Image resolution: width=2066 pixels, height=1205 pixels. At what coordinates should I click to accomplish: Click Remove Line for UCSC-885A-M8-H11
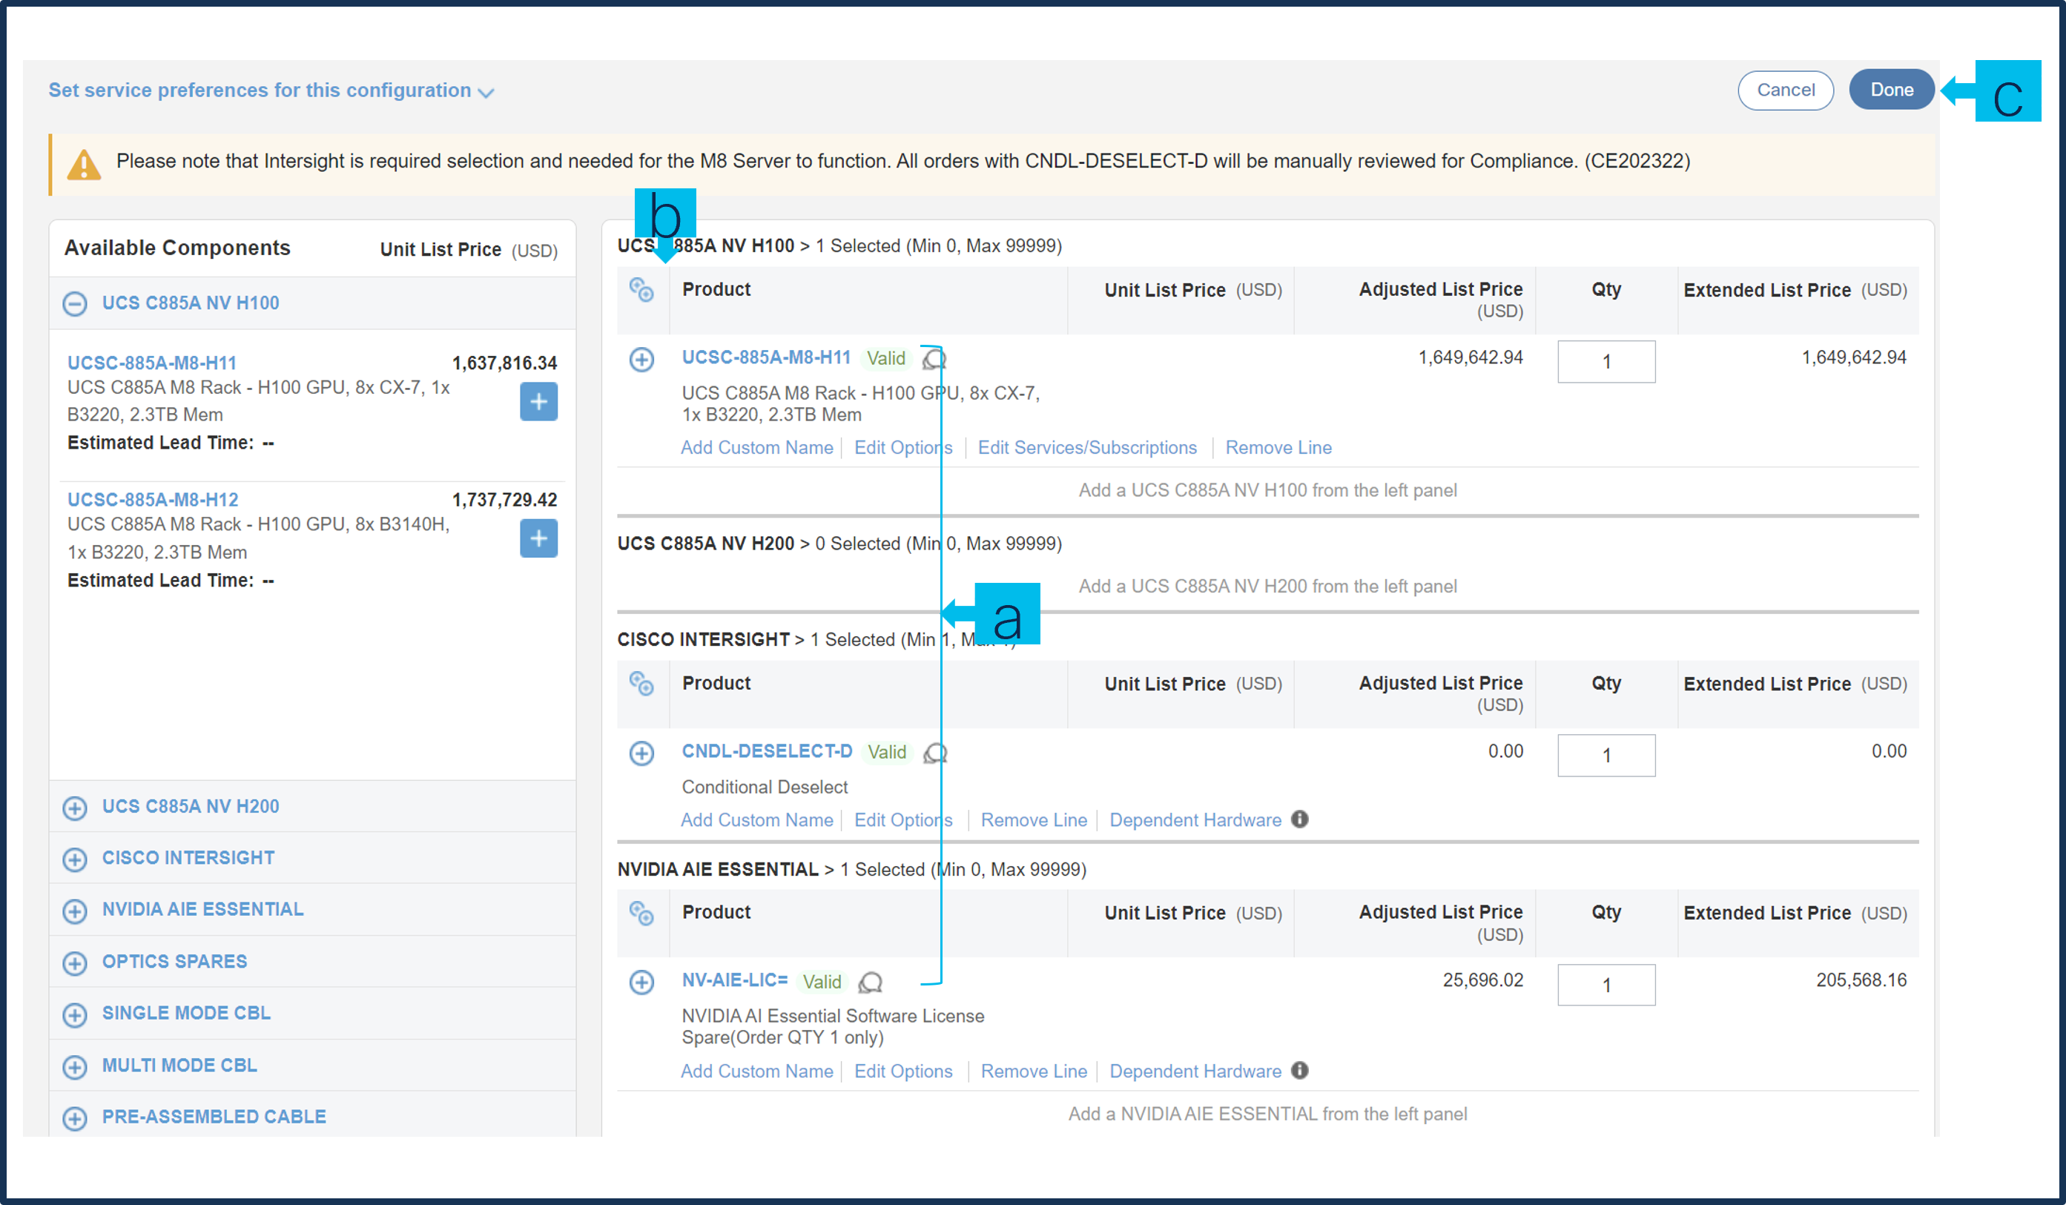[1278, 448]
